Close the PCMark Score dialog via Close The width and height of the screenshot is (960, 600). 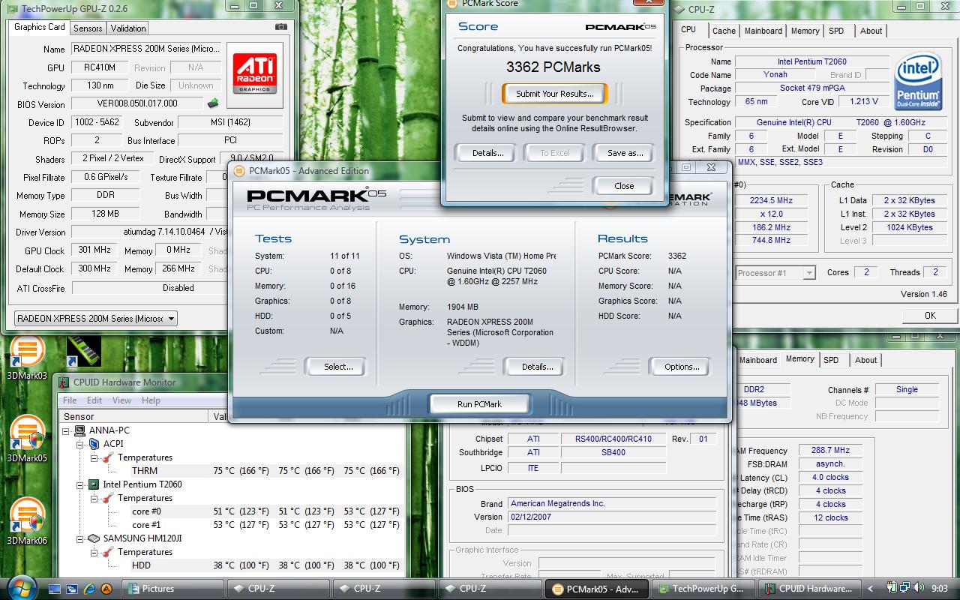click(624, 186)
